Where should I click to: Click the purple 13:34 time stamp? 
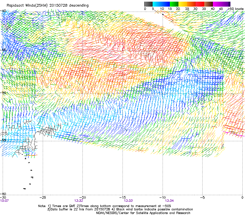pos(170,201)
